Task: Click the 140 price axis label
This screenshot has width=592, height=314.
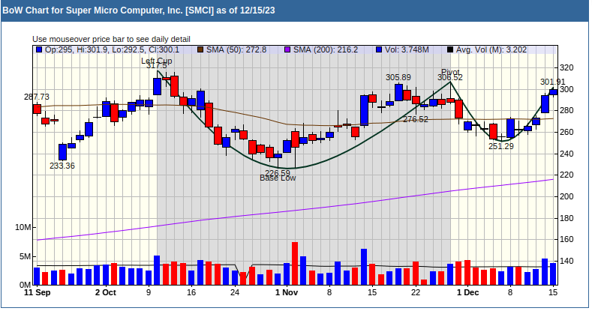Action: (x=566, y=261)
